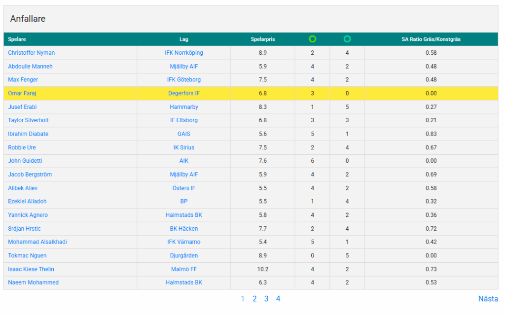The width and height of the screenshot is (505, 316).
Task: Open Max Fenger player link
Action: coord(23,79)
